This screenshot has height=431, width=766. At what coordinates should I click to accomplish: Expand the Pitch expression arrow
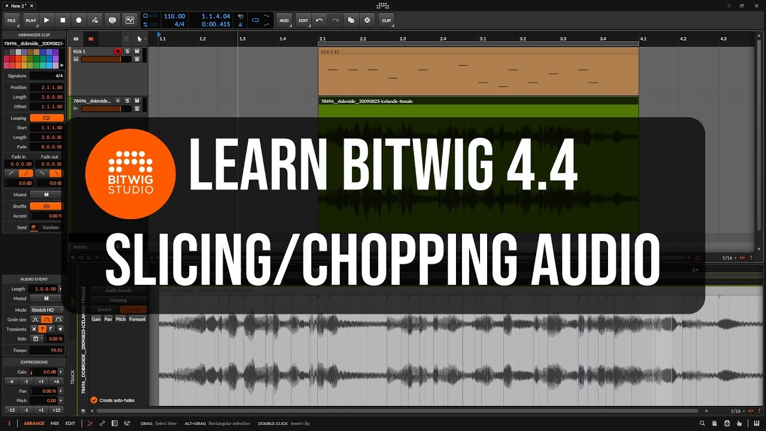coord(60,400)
